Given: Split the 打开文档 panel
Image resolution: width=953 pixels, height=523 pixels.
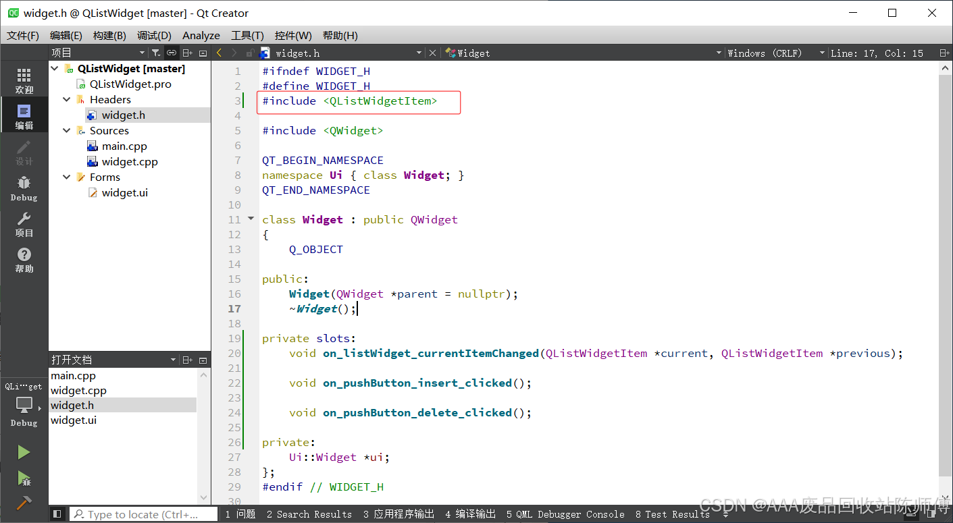Looking at the screenshot, I should coord(188,360).
